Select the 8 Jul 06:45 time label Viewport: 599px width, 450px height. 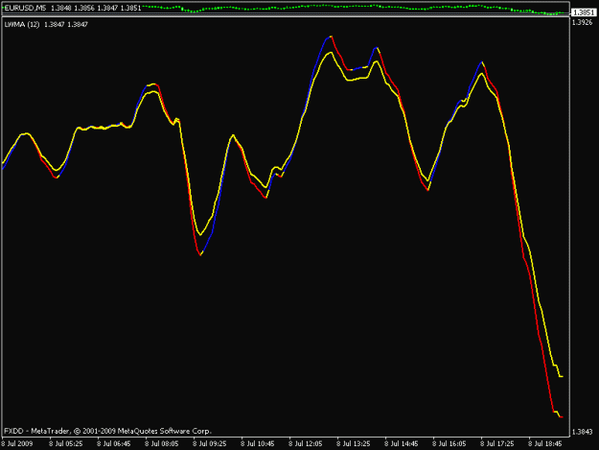113,444
